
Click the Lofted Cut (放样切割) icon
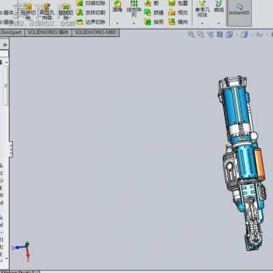coord(80,12)
